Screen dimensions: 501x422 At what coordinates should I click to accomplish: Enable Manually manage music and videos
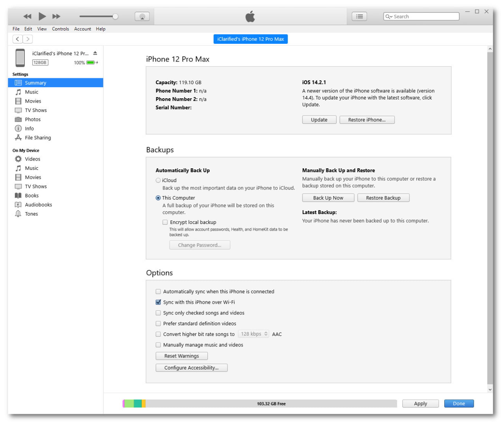pos(158,345)
